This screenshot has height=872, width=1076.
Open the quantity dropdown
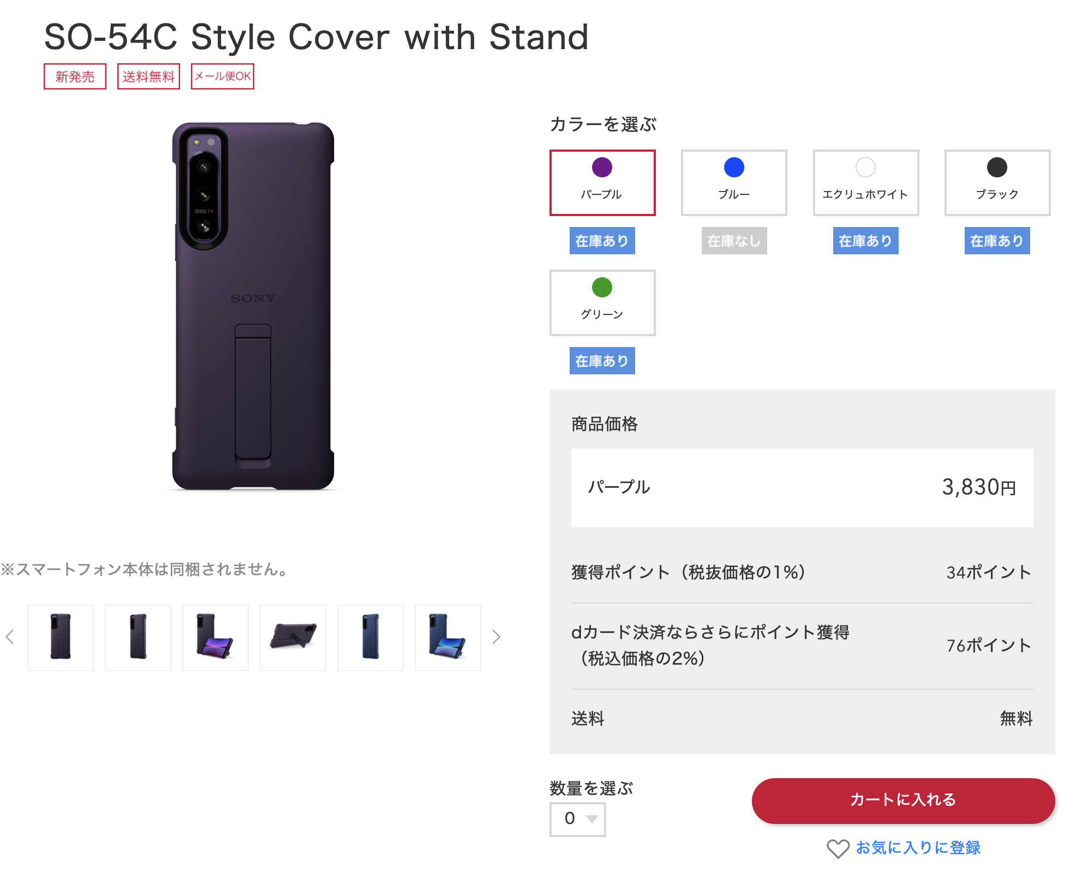coord(577,819)
